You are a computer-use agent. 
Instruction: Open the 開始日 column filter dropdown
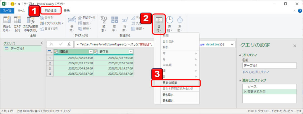(x=91, y=52)
